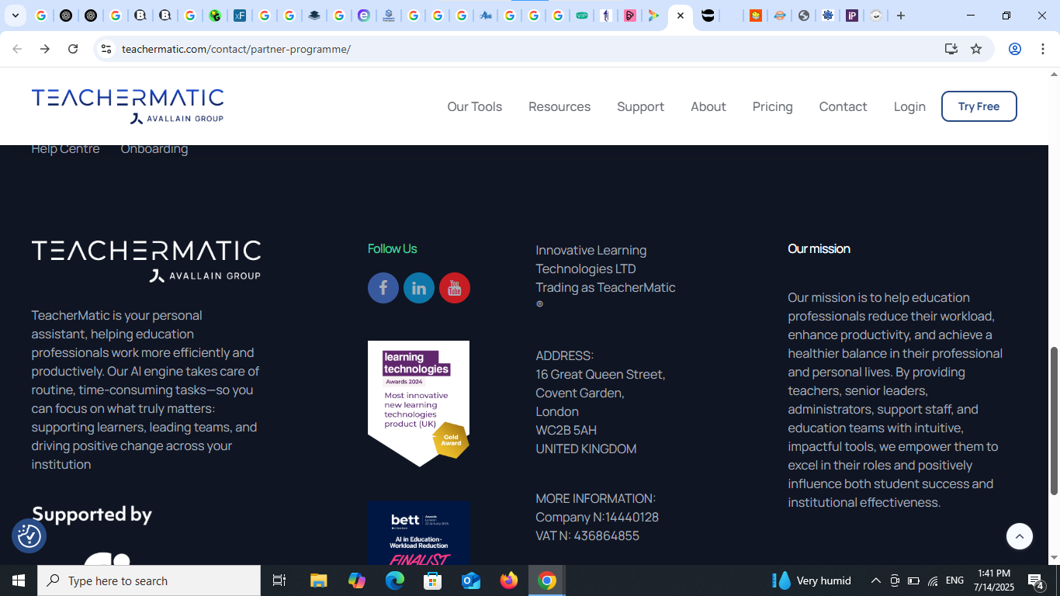Viewport: 1060px width, 596px height.
Task: Open Task View on the taskbar
Action: point(279,580)
